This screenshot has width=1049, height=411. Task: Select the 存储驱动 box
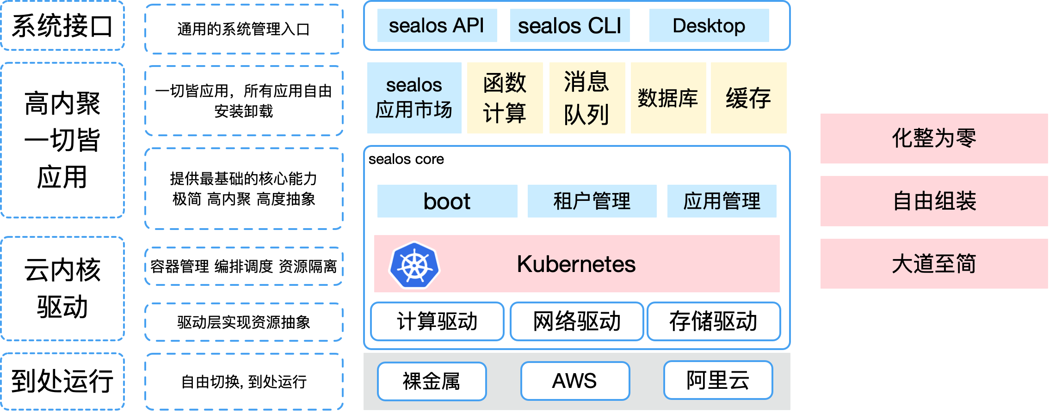[714, 321]
